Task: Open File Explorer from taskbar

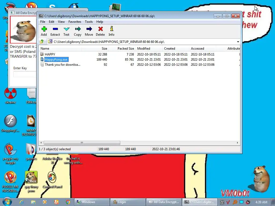Action: [x=33, y=202]
